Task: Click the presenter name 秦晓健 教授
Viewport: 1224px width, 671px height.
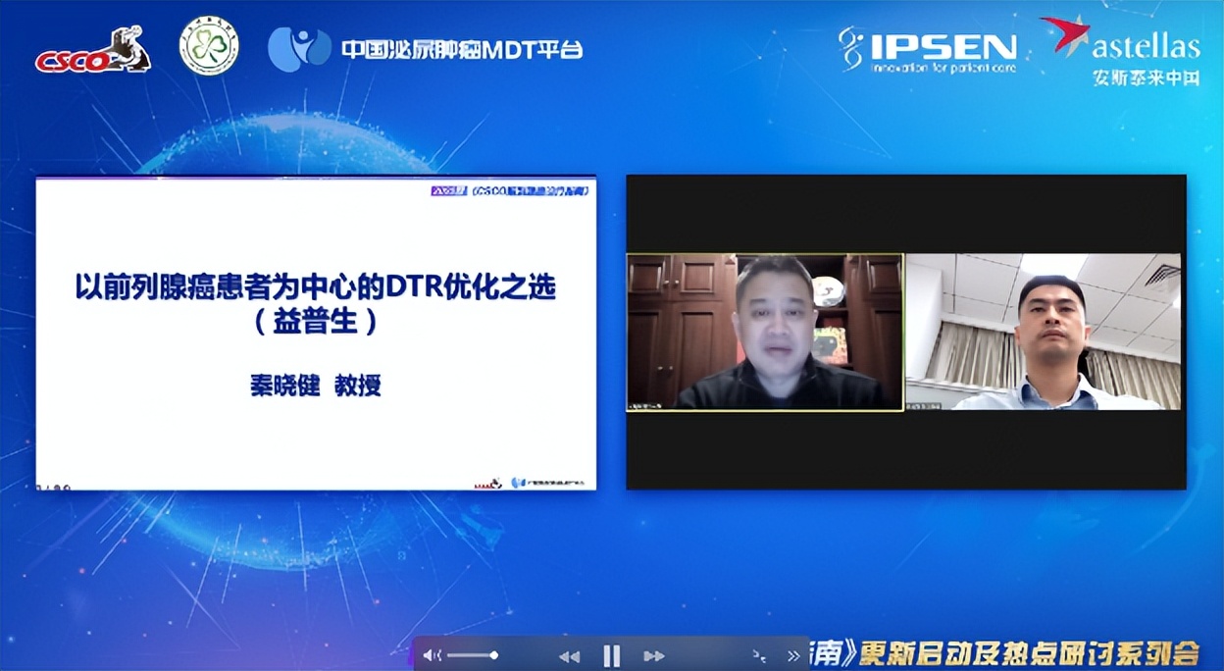Action: click(316, 386)
